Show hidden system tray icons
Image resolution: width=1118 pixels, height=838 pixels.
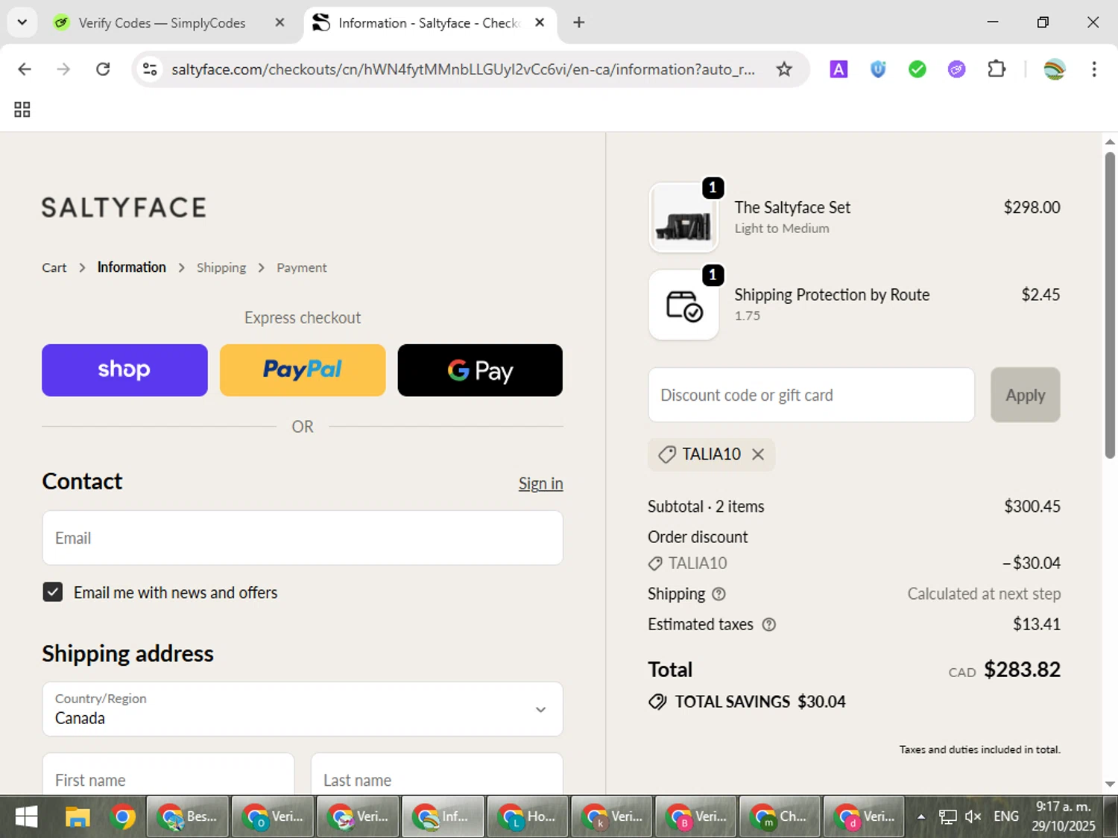point(921,817)
